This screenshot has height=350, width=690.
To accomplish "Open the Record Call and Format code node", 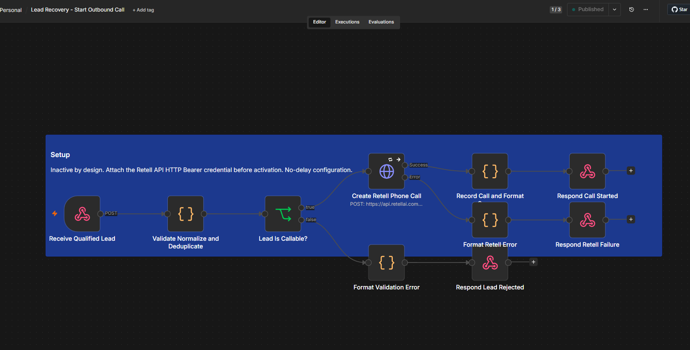I will 490,171.
